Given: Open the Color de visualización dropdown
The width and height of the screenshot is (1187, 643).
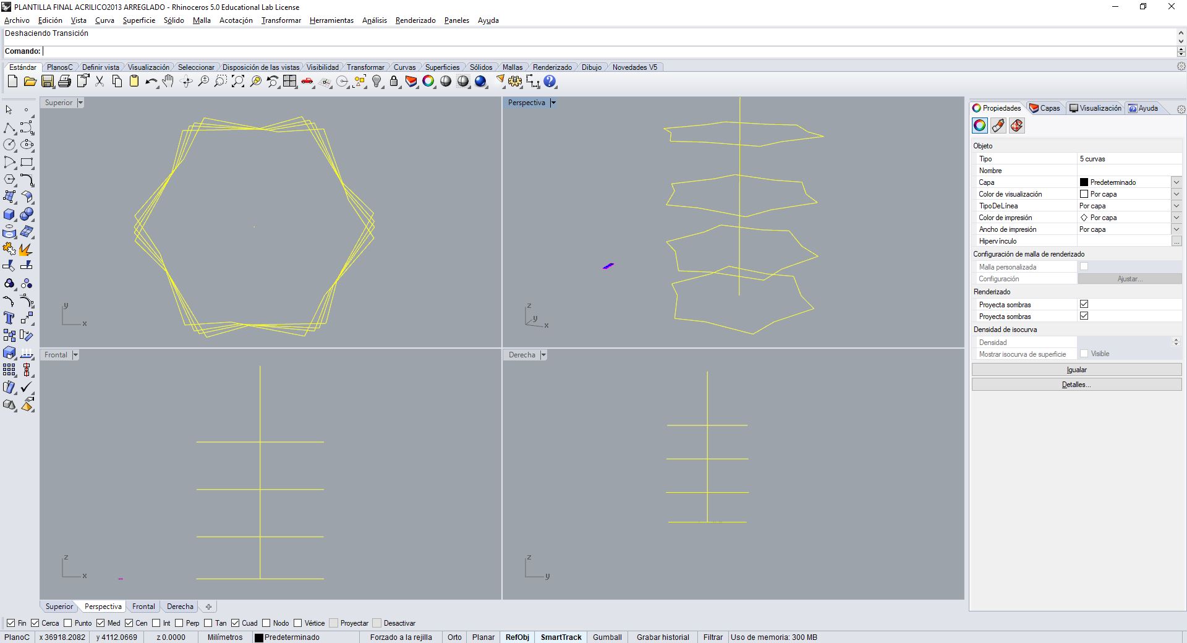Looking at the screenshot, I should 1176,194.
